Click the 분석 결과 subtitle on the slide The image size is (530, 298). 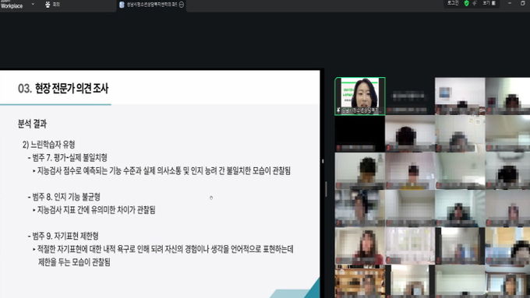click(x=32, y=124)
